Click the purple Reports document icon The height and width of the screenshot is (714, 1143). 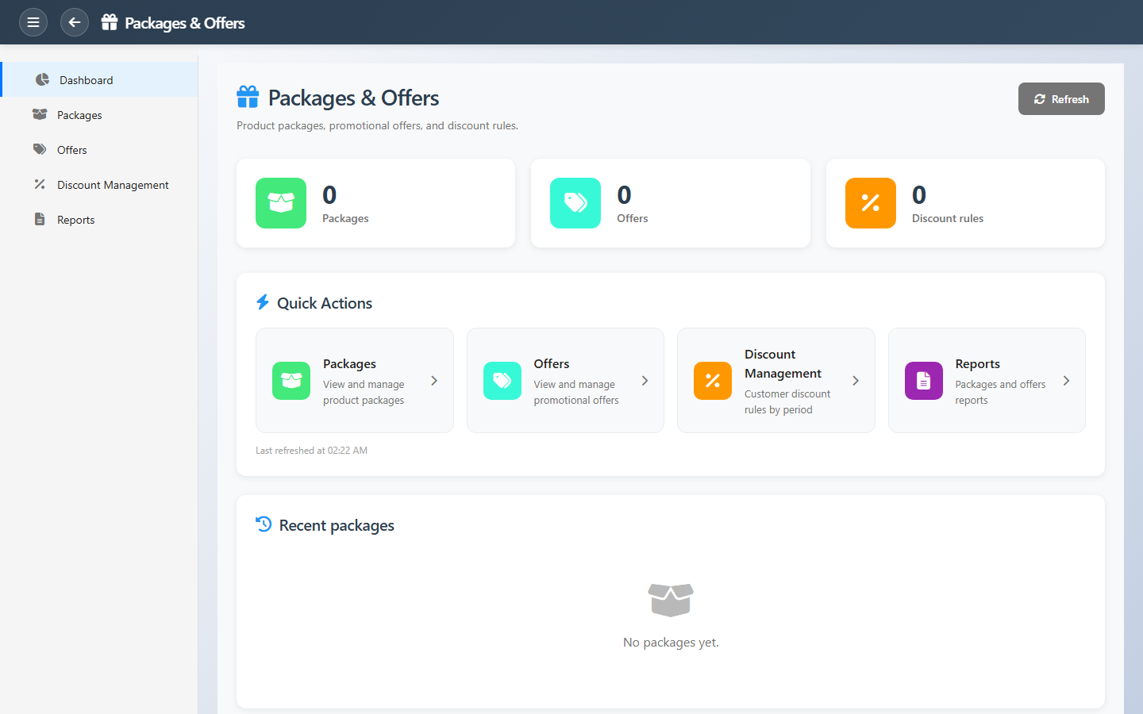click(924, 381)
